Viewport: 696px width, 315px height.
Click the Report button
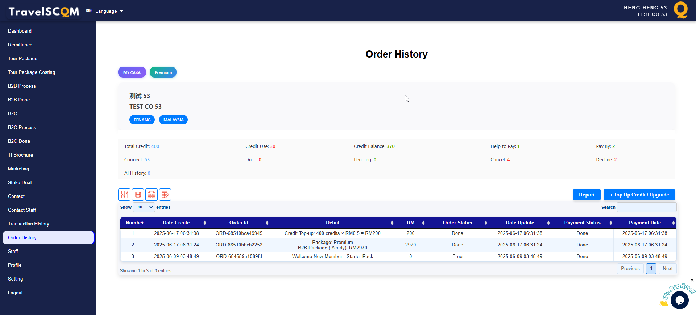pos(587,195)
